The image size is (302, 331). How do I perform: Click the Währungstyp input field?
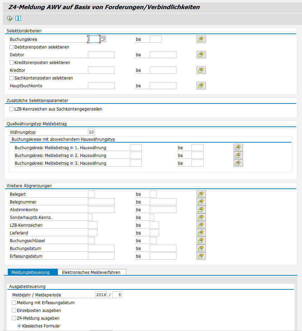click(x=91, y=132)
